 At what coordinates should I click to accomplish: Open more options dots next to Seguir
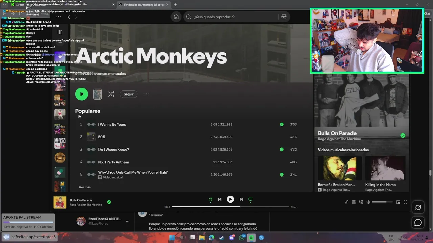click(x=146, y=94)
